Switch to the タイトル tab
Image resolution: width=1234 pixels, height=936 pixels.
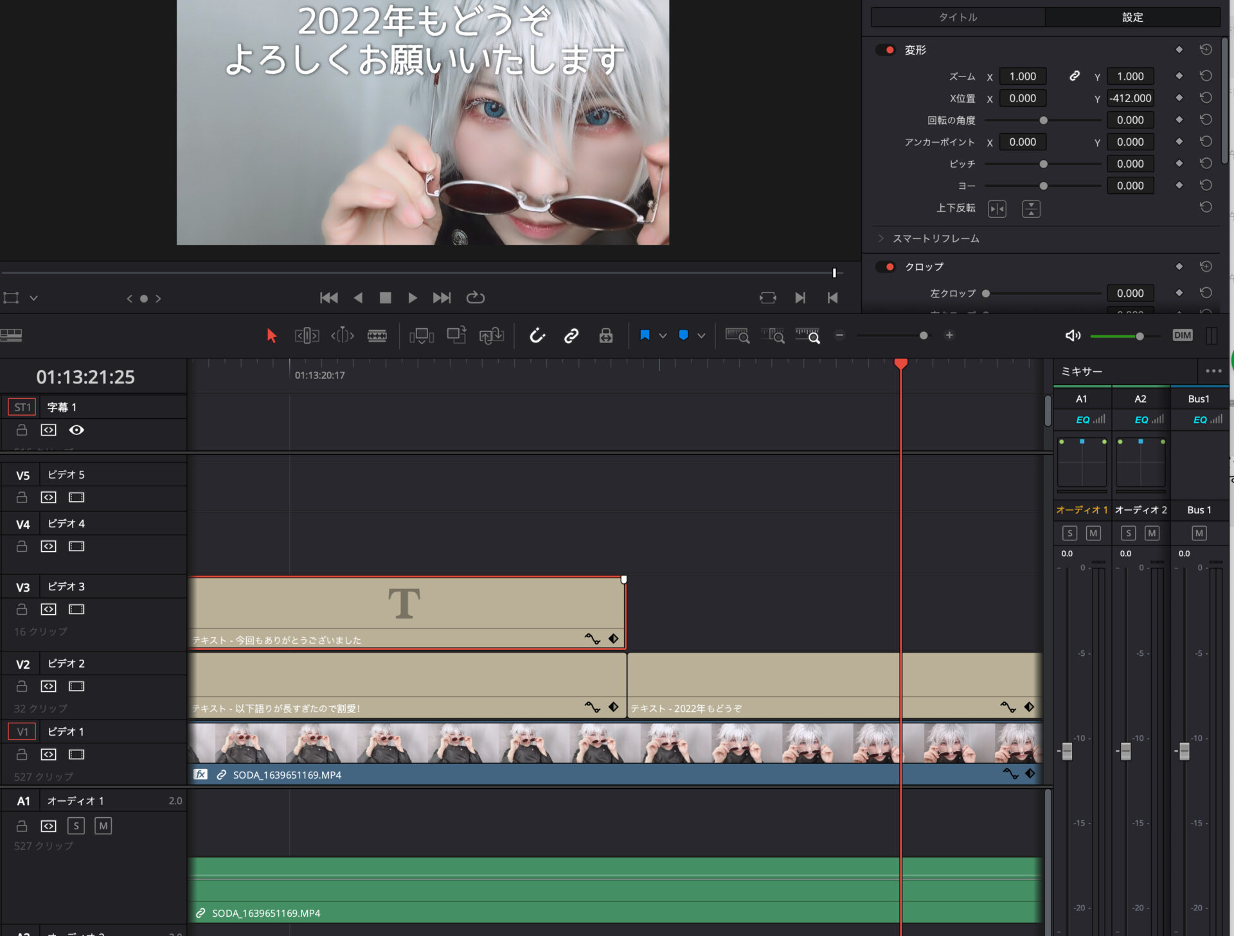tap(957, 17)
